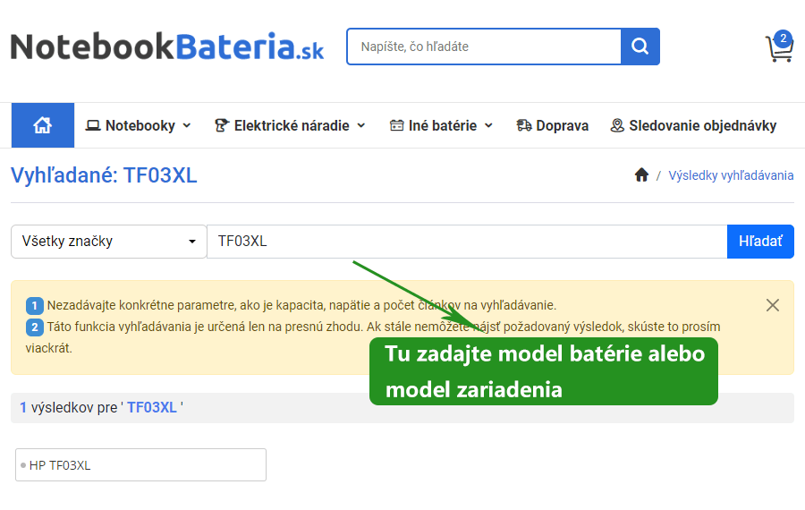Click the Sledovanie objednávky location icon
805x510 pixels.
[x=617, y=125]
